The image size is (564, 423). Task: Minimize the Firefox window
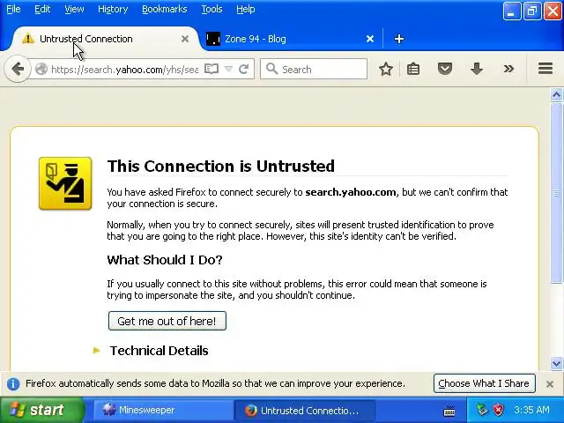(512, 11)
